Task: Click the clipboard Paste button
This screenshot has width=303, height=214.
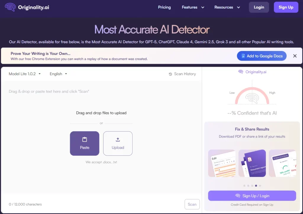Action: coord(84,143)
